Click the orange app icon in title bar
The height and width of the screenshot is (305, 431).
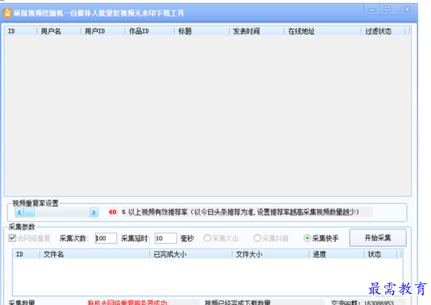(x=7, y=13)
